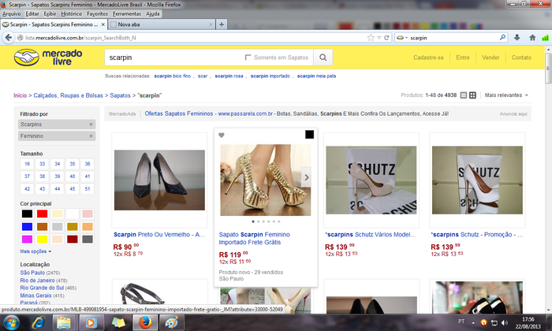Open search engine selector dropdown
Viewport: 552px width, 331px height.
click(402, 38)
